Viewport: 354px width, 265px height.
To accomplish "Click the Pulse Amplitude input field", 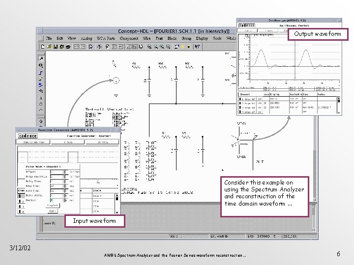I will [57, 177].
